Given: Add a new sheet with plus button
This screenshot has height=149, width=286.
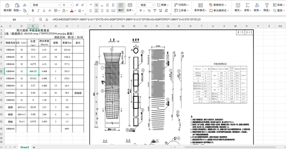Looking at the screenshot, I should coord(34,147).
